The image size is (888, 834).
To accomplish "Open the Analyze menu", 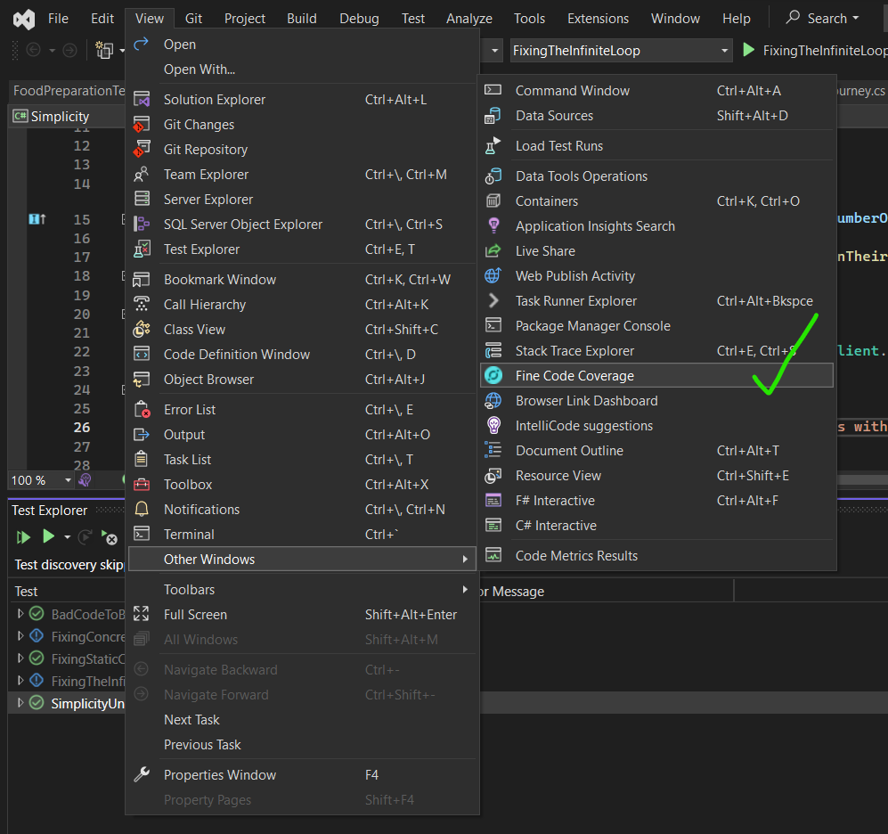I will 468,19.
